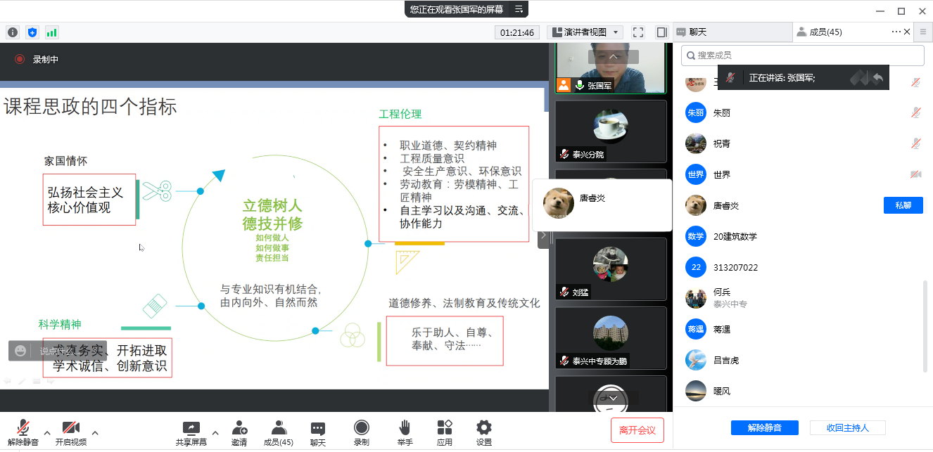Turn on camera with 开启视频
This screenshot has width=933, height=452.
(70, 433)
